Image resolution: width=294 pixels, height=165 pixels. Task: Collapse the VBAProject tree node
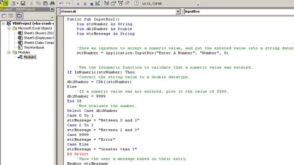3,23
